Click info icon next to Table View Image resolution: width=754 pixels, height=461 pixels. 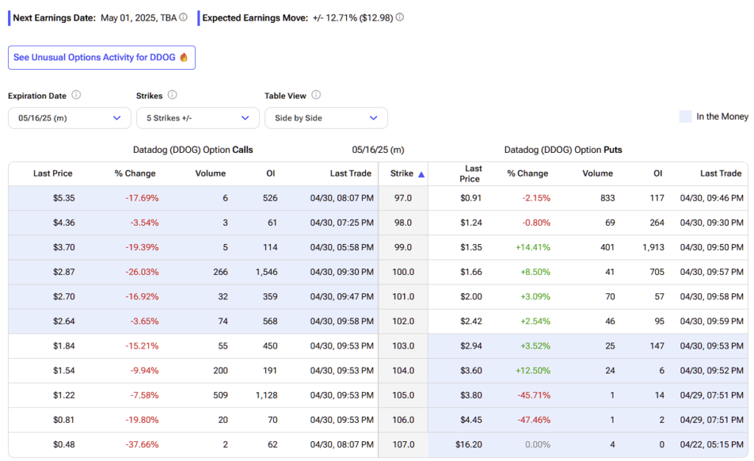[316, 95]
